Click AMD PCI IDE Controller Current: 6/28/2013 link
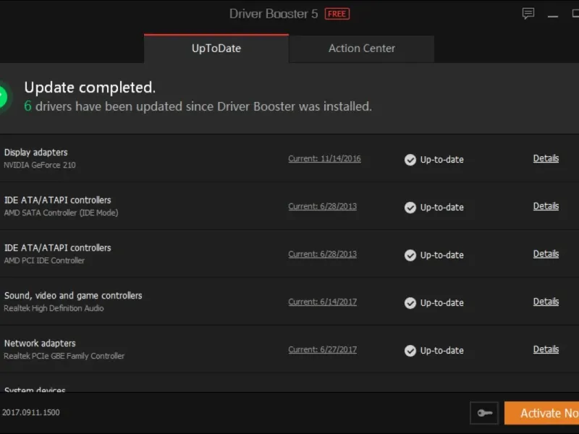Screen dimensions: 579x434 [322, 254]
